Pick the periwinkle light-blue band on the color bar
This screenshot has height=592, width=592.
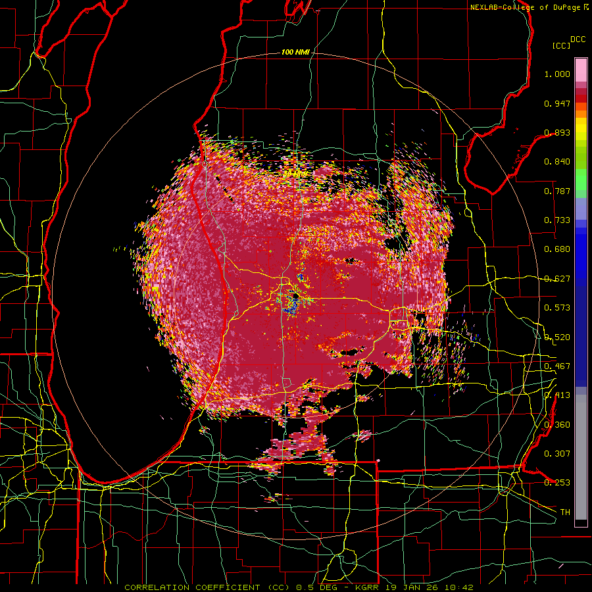[x=581, y=209]
